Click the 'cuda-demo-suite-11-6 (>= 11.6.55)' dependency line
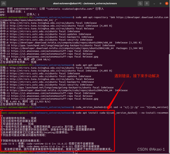170x154 pixels. 59,146
